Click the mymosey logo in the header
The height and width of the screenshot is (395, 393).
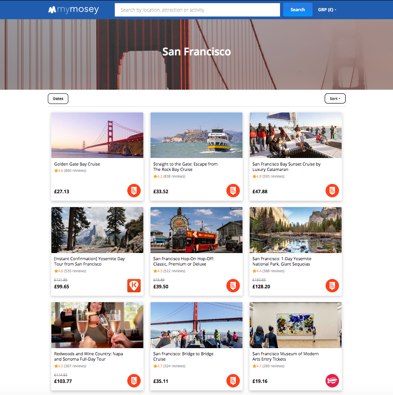click(x=74, y=9)
